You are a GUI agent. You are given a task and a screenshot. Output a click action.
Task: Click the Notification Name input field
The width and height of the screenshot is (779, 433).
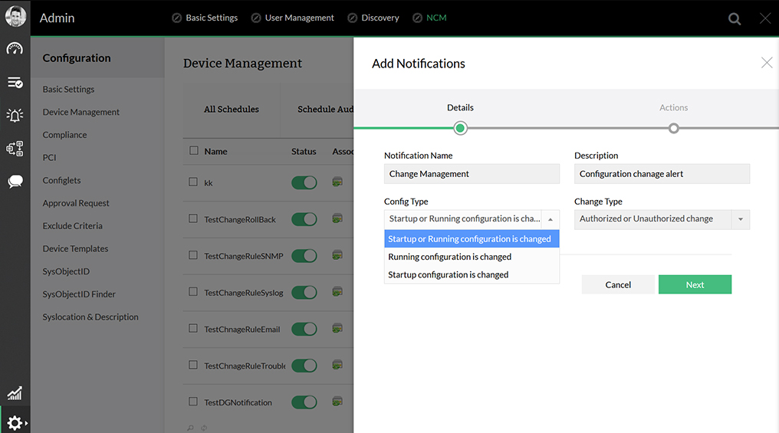472,174
